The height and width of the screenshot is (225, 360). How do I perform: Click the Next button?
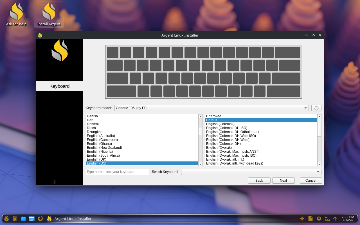tap(283, 181)
